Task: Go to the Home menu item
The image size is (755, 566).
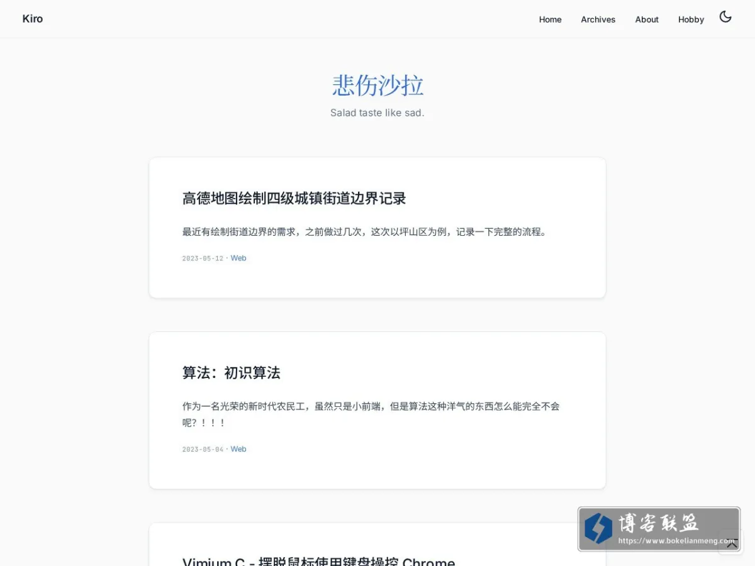Action: tap(550, 19)
